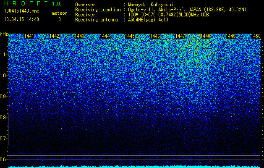This screenshot has height=168, width=264.
Task: Click the 0.8 kHz axis label
Action: click(x=3, y=118)
